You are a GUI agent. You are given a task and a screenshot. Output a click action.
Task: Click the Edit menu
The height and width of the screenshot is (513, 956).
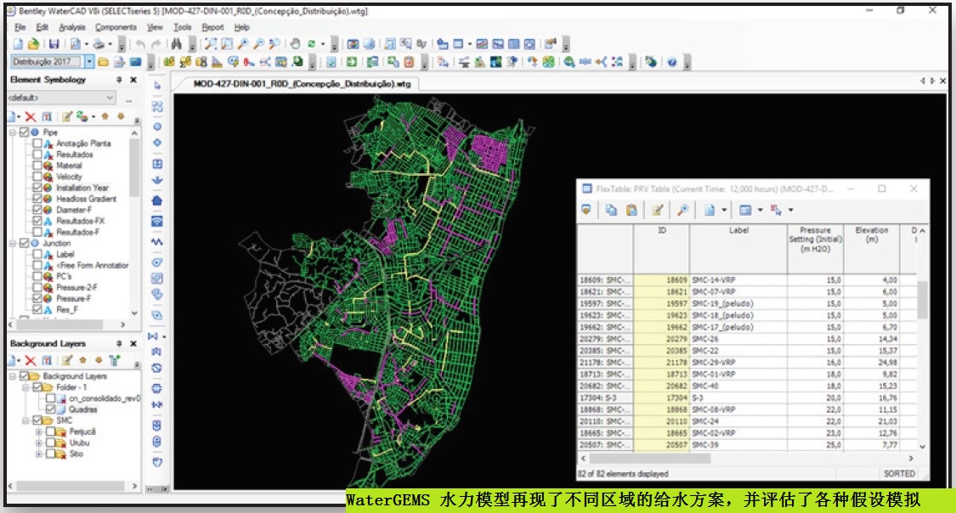pyautogui.click(x=42, y=27)
